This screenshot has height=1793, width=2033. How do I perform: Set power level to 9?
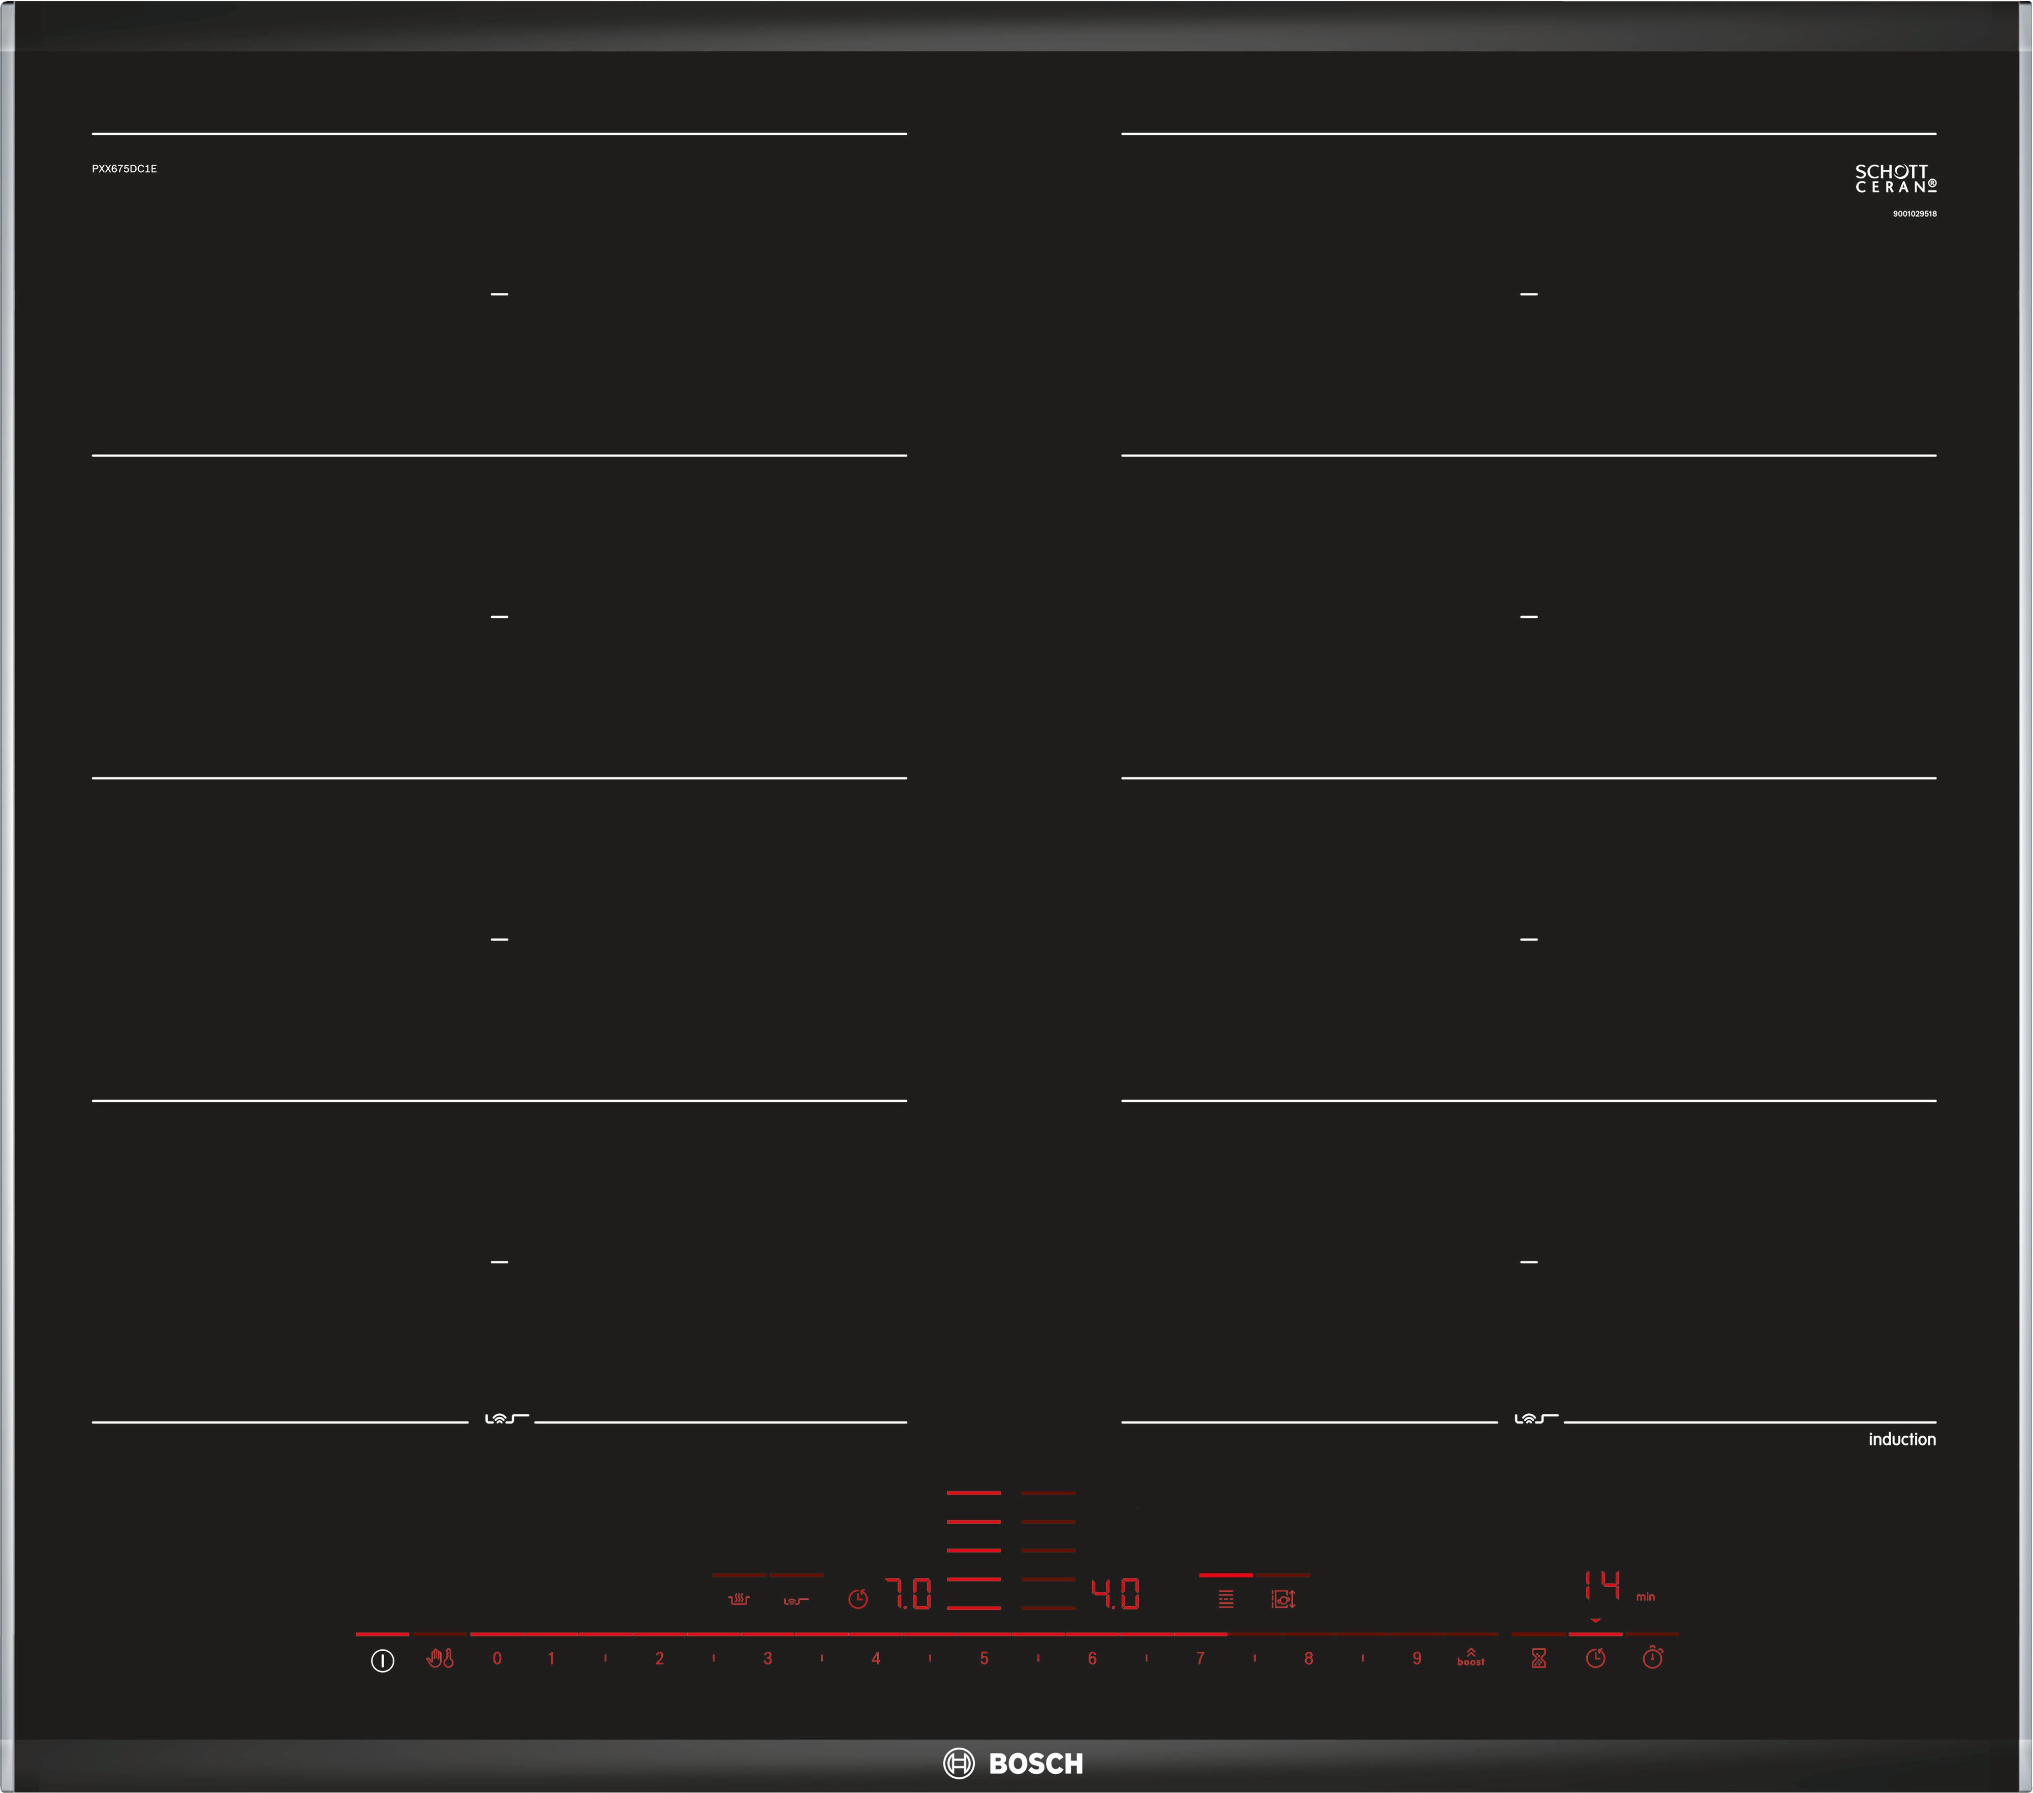tap(1416, 1658)
